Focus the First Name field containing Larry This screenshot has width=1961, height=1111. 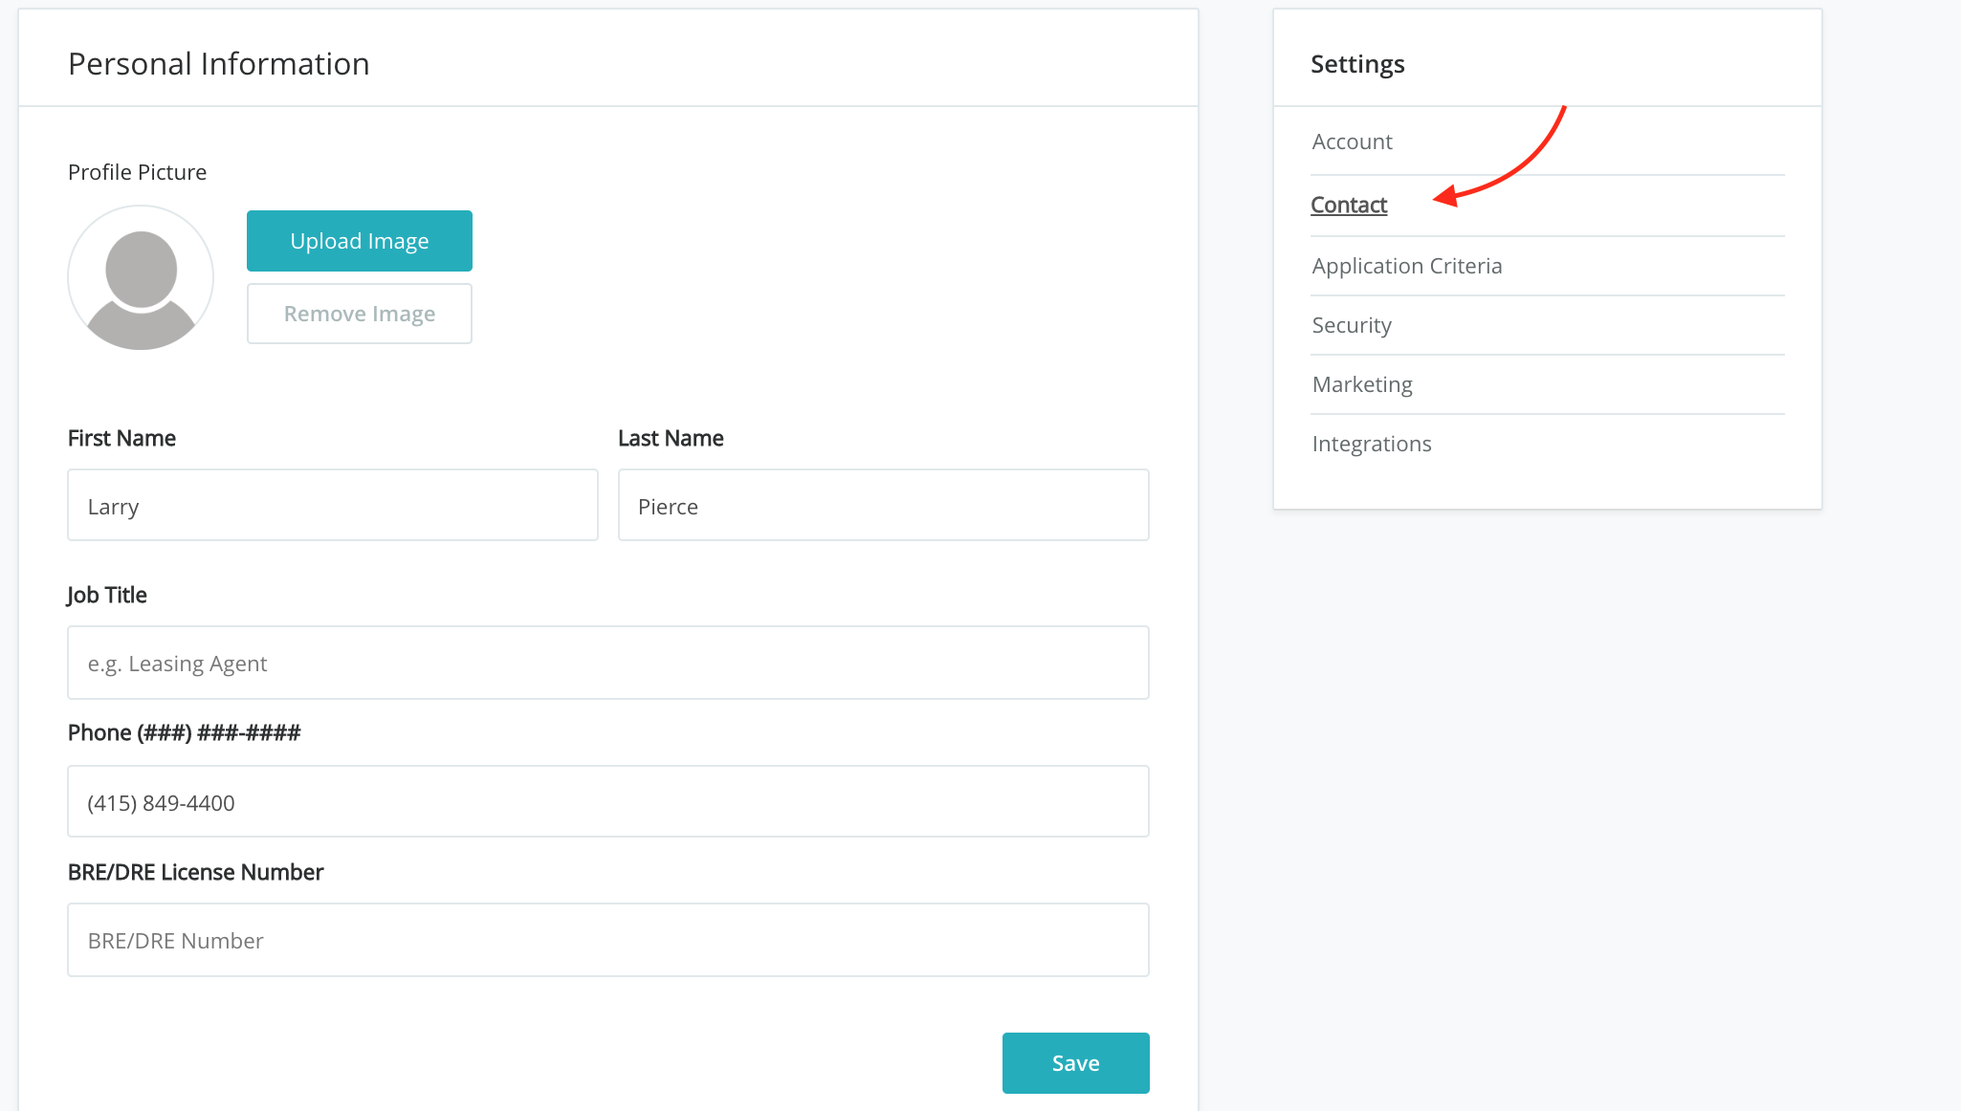[x=332, y=506]
